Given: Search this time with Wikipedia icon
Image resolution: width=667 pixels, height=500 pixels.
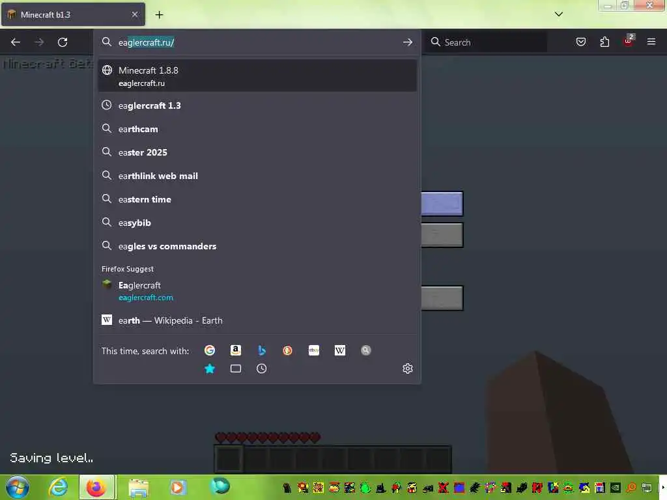Looking at the screenshot, I should tap(340, 350).
